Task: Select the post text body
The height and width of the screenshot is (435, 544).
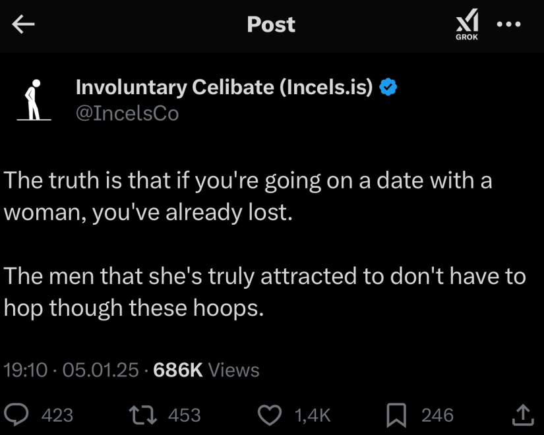Action: (264, 244)
